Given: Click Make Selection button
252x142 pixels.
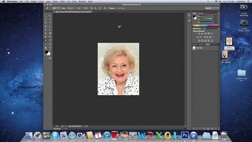Looking at the screenshot, I should (70, 8).
